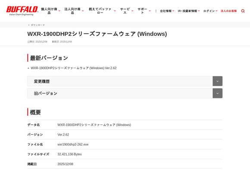Click the 変更履歴 accordion title
This screenshot has height=171, width=250.
coord(42,82)
